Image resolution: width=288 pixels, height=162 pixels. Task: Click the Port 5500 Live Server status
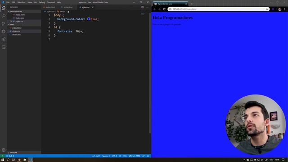coord(135,156)
